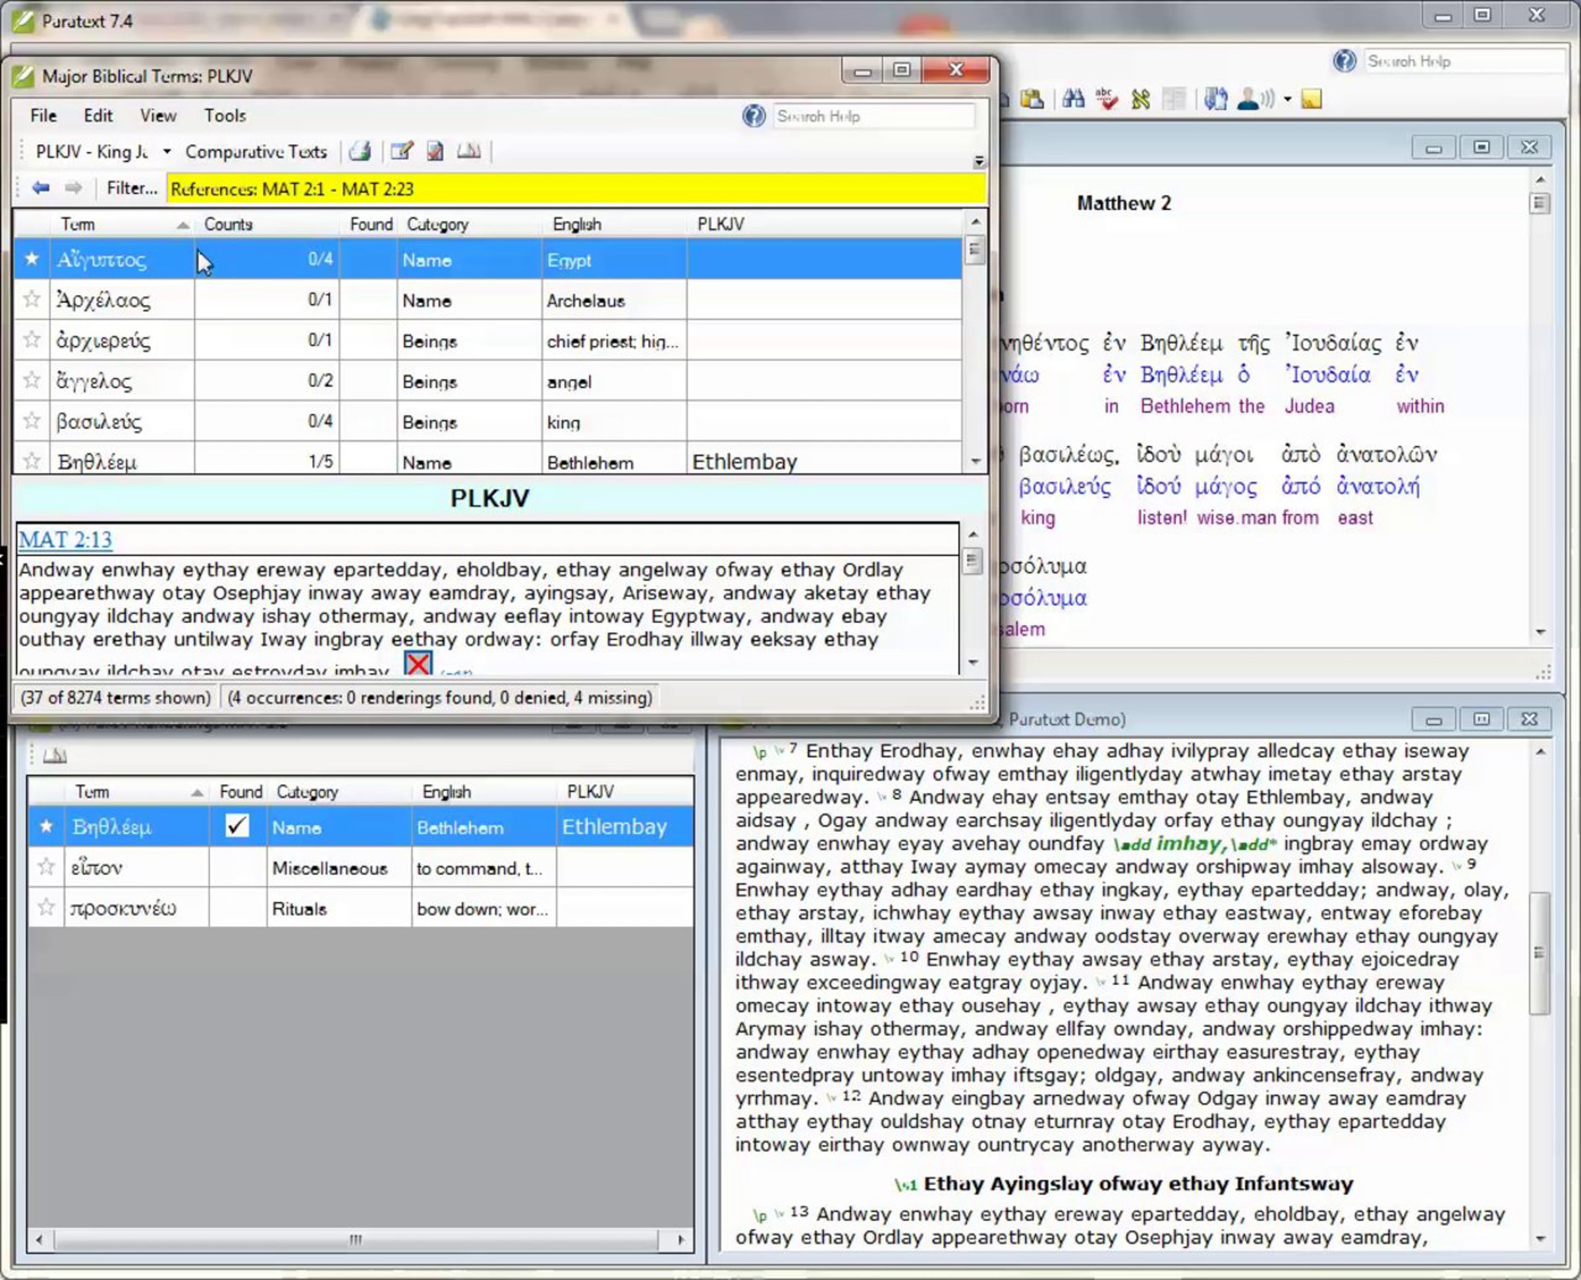The image size is (1581, 1280).
Task: Open Find with the binoculars icon
Action: (x=1073, y=99)
